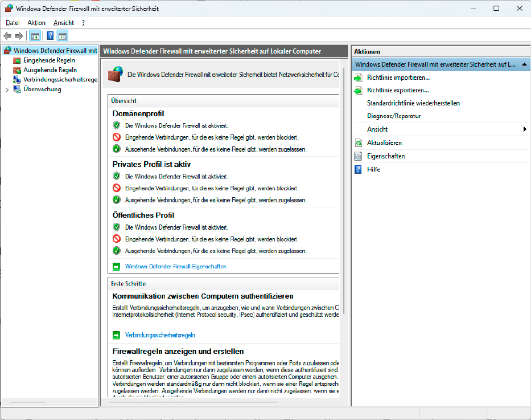531x420 pixels.
Task: Click the Öffentliches Profil heading
Action: (143, 215)
